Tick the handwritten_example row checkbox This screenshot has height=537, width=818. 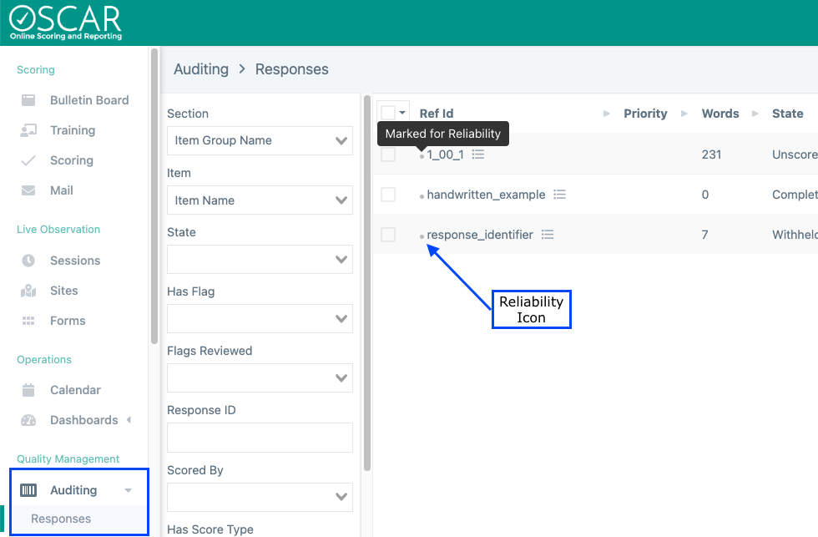[x=388, y=195]
